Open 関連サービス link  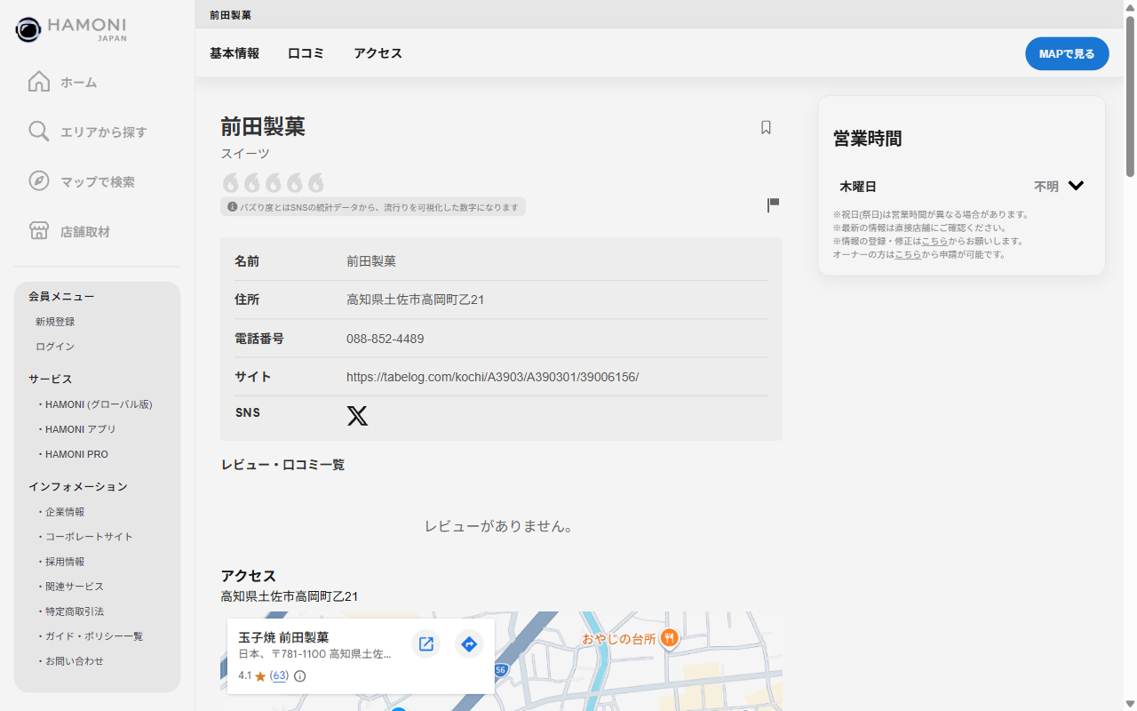pyautogui.click(x=75, y=587)
